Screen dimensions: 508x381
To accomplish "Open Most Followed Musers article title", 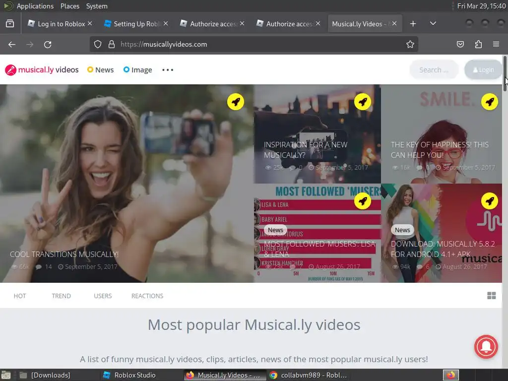I will pyautogui.click(x=319, y=249).
